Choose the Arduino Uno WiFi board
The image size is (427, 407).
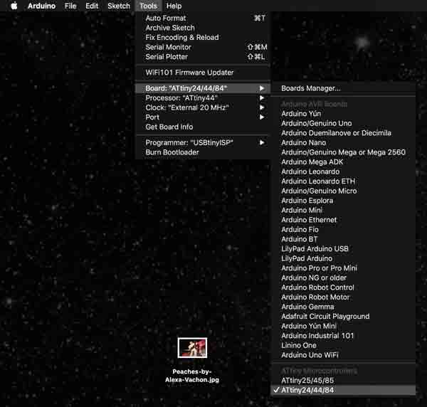(x=344, y=355)
